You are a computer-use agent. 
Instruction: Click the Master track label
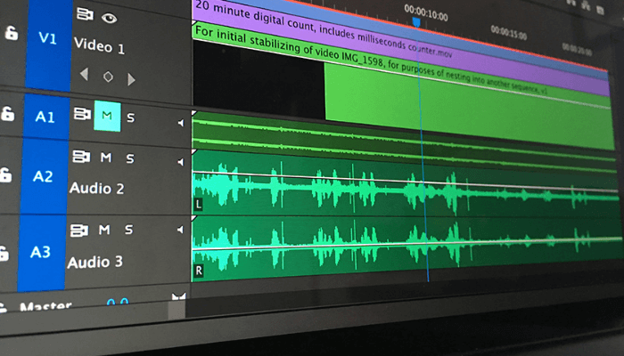tap(46, 306)
